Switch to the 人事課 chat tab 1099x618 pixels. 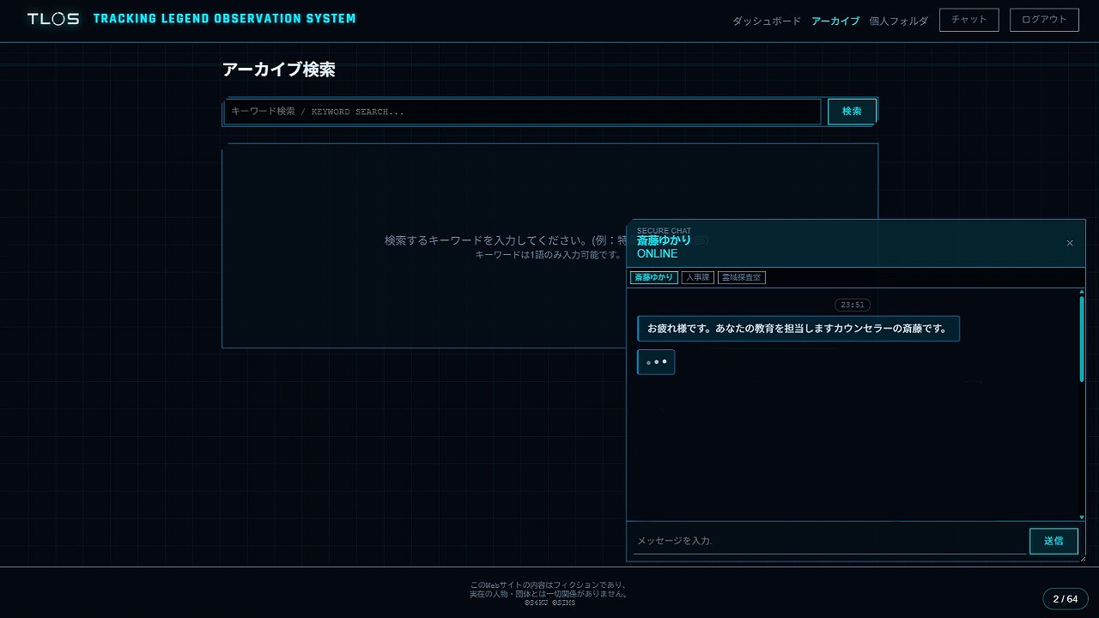pos(697,277)
